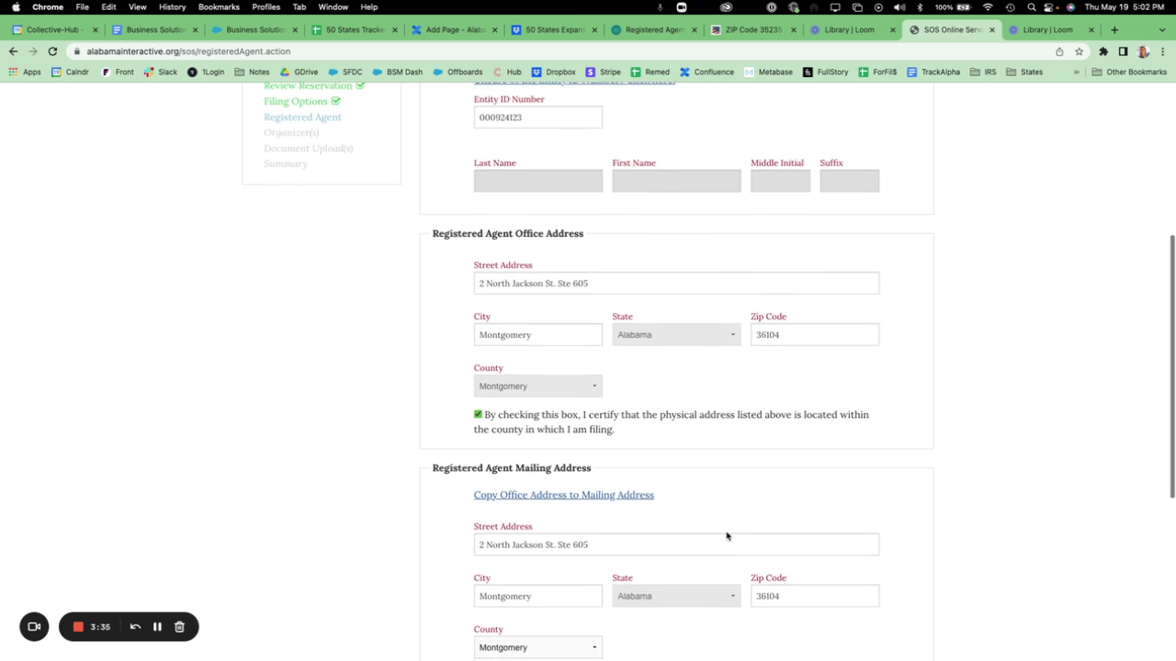Click the Office Street Address field
This screenshot has width=1176, height=661.
tap(676, 284)
